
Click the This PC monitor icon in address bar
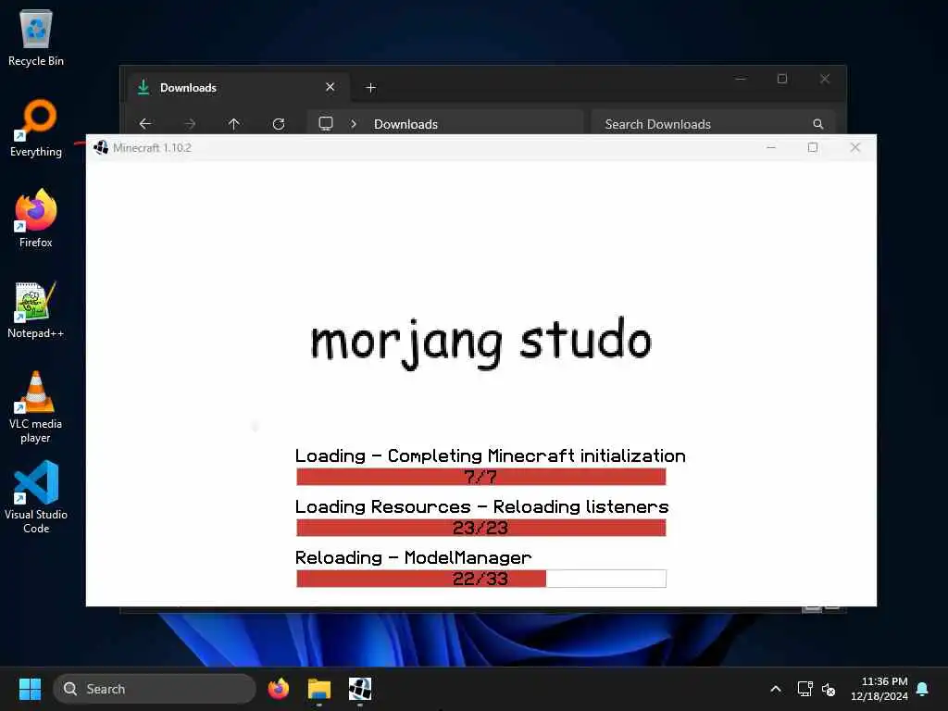pyautogui.click(x=326, y=123)
